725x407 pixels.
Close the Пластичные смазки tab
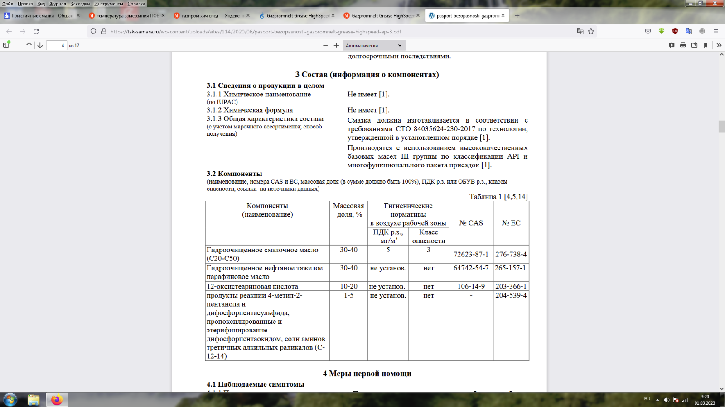pyautogui.click(x=78, y=16)
